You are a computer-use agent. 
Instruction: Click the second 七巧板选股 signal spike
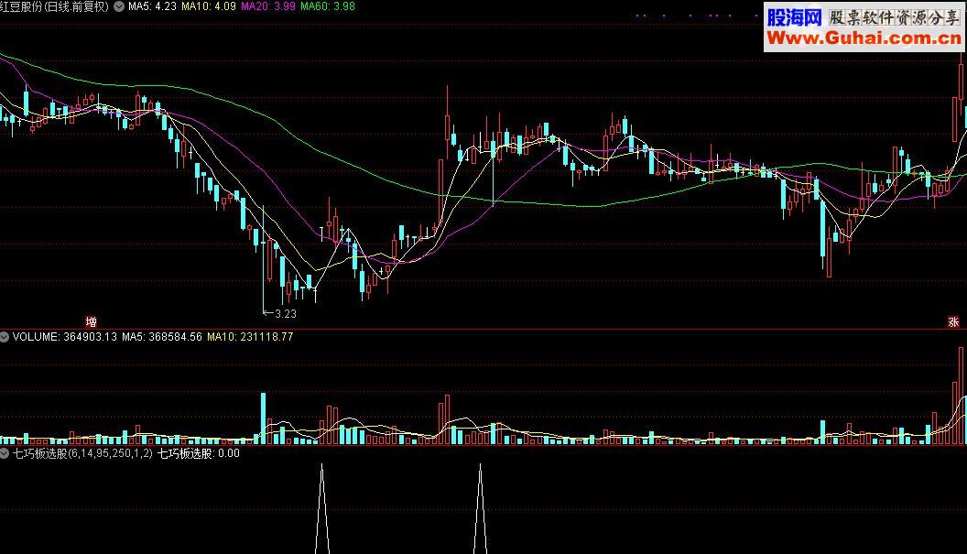pyautogui.click(x=481, y=509)
